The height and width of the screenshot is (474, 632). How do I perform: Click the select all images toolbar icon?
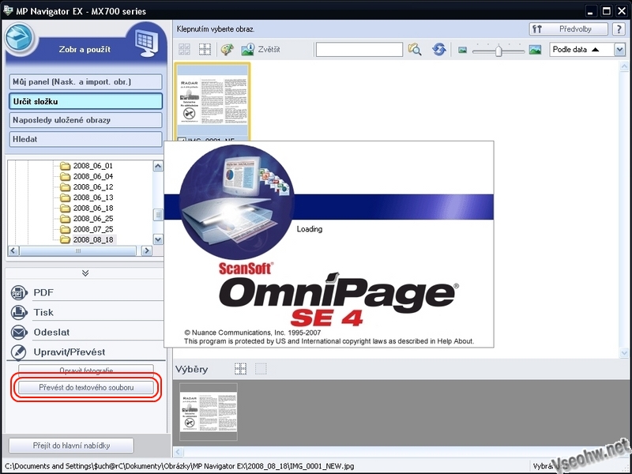tap(184, 50)
